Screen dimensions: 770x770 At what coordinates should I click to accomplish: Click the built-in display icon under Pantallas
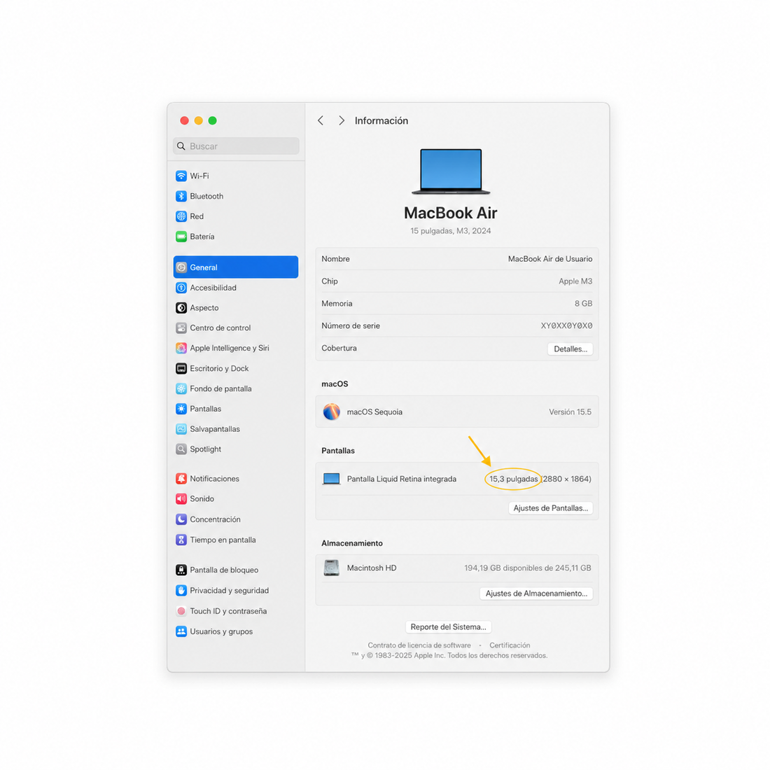[332, 479]
